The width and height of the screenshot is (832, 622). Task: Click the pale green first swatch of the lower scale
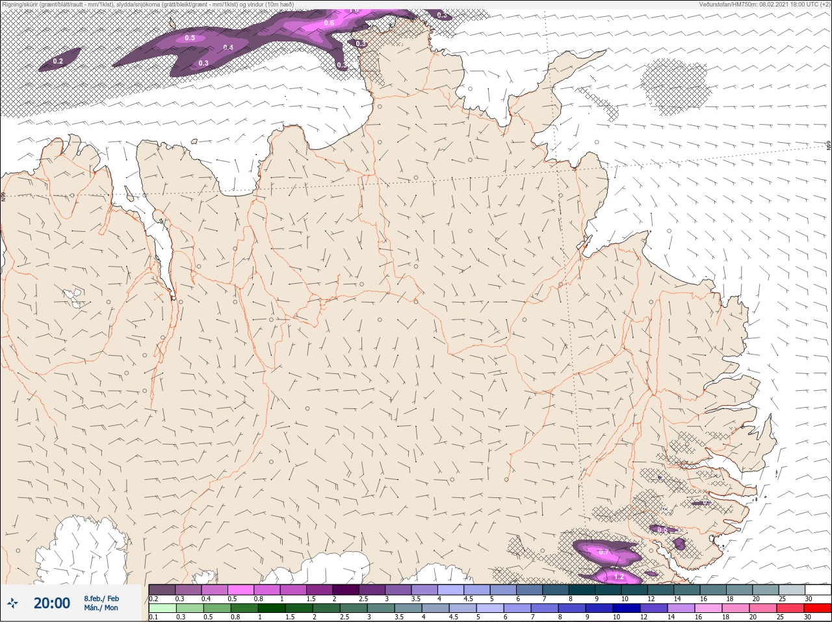162,608
